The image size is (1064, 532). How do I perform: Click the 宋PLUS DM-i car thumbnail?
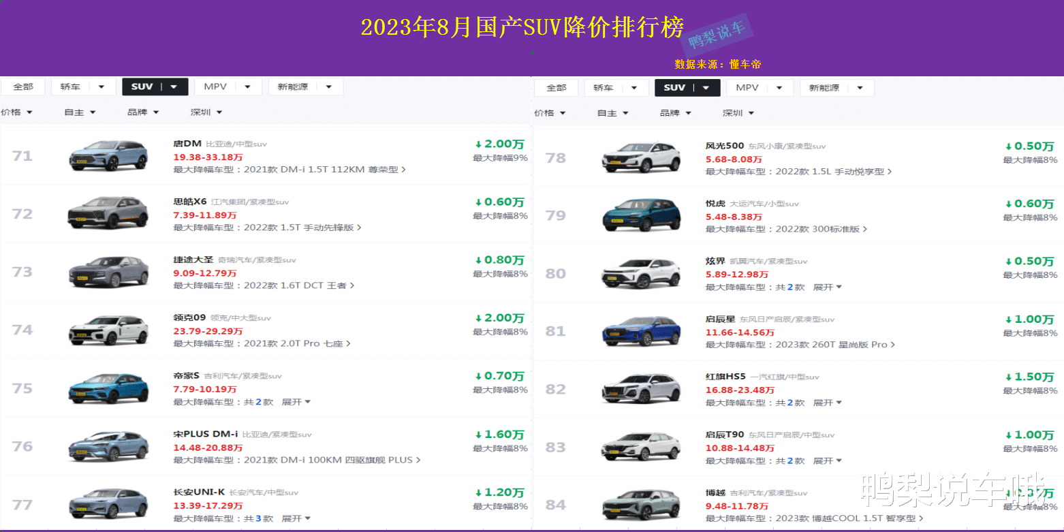click(x=108, y=446)
